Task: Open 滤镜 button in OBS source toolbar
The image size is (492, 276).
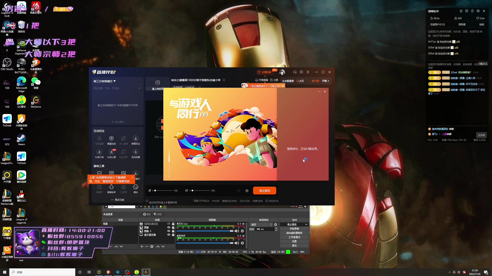Action: tap(158, 214)
